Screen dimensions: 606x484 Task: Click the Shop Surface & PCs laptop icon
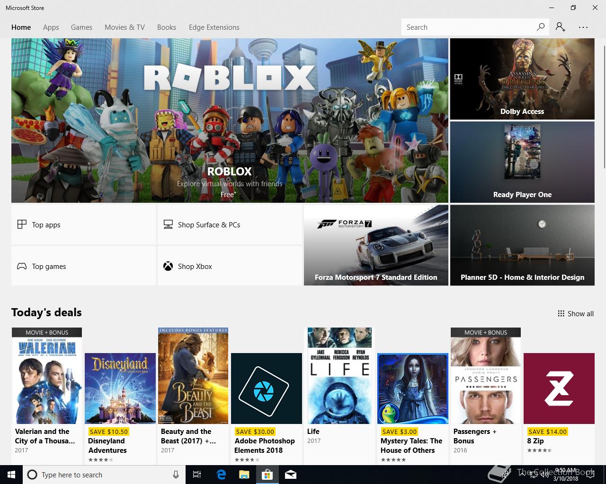click(168, 225)
